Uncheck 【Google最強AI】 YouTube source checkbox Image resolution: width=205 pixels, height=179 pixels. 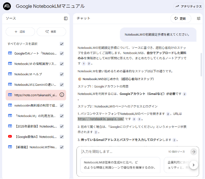(x=62, y=137)
